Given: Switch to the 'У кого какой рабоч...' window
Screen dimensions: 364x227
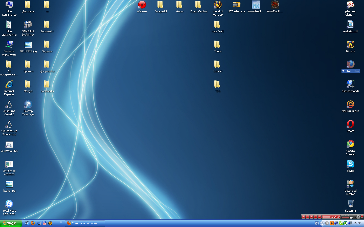Looking at the screenshot, I should [85, 223].
